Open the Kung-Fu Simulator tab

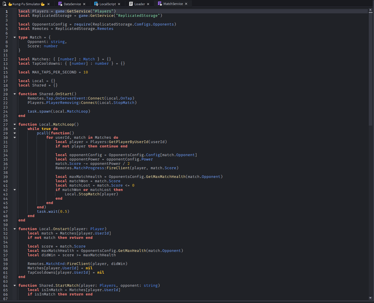pyautogui.click(x=26, y=4)
